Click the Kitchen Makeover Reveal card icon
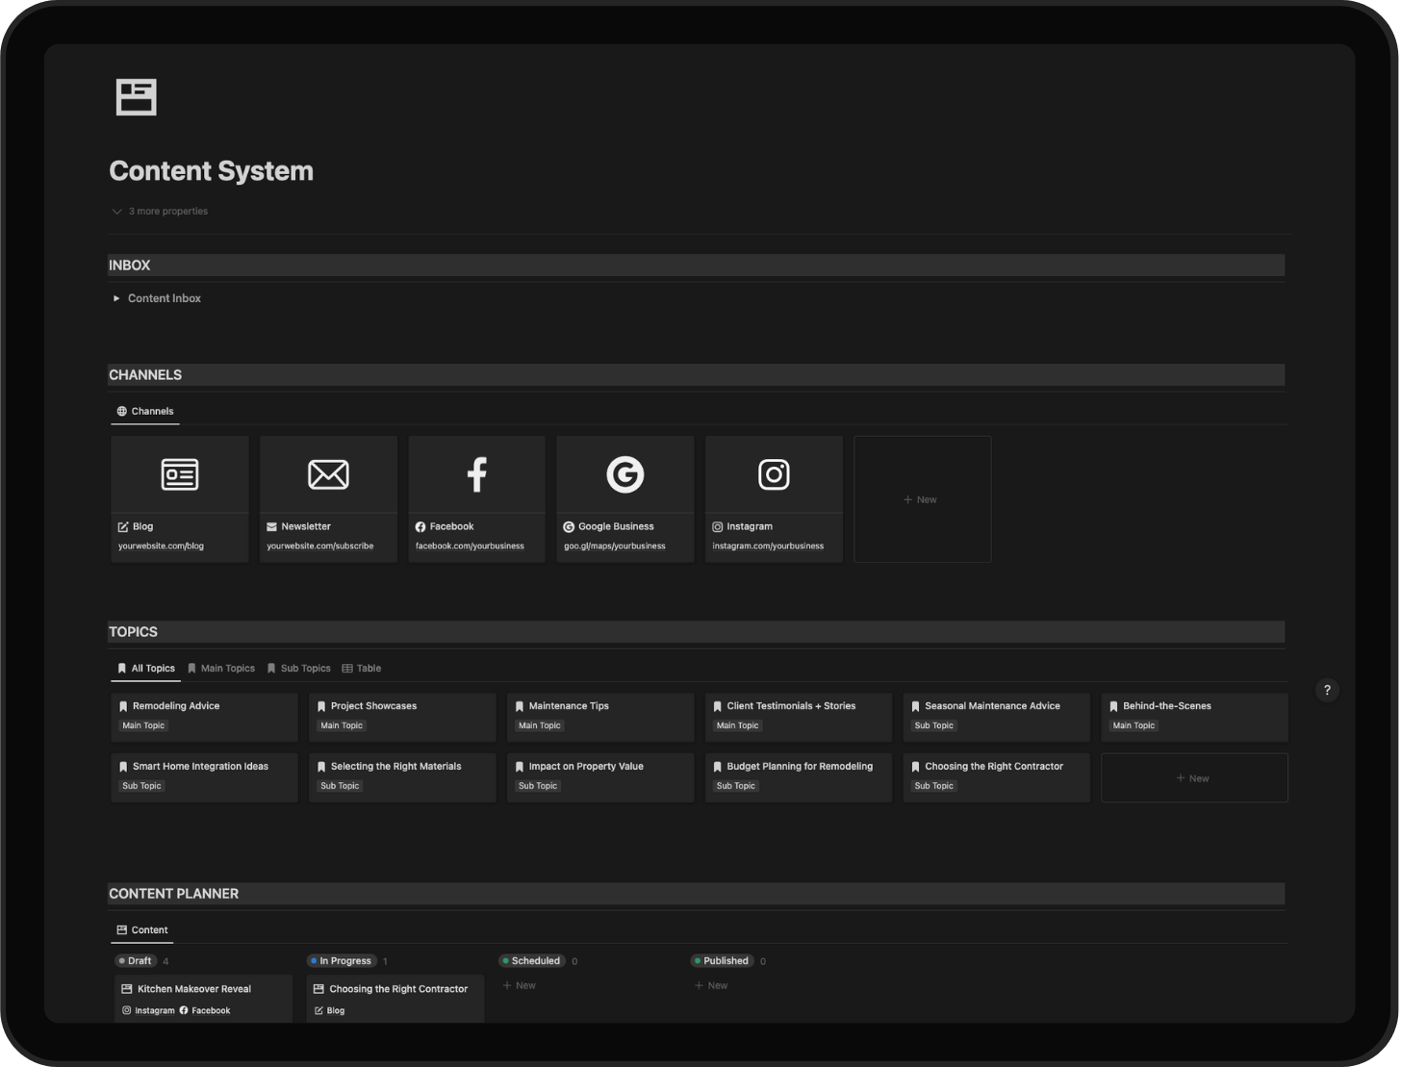Image resolution: width=1401 pixels, height=1067 pixels. (x=126, y=989)
